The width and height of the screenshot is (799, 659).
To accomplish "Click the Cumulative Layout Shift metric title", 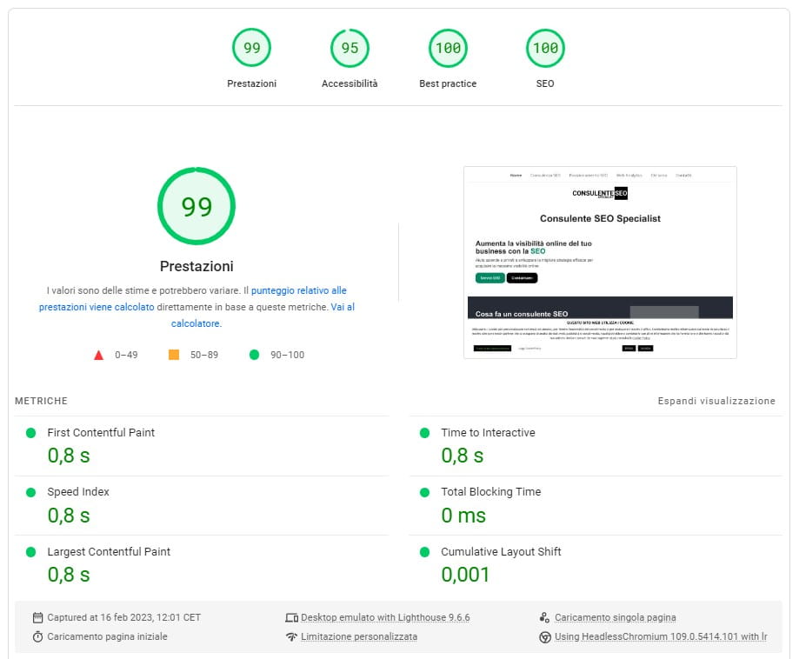I will pos(501,551).
